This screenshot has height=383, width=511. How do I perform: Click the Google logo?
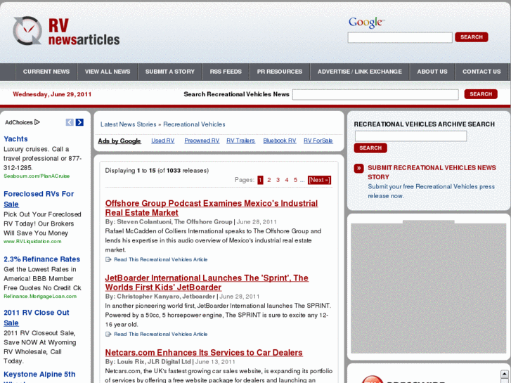pos(367,22)
